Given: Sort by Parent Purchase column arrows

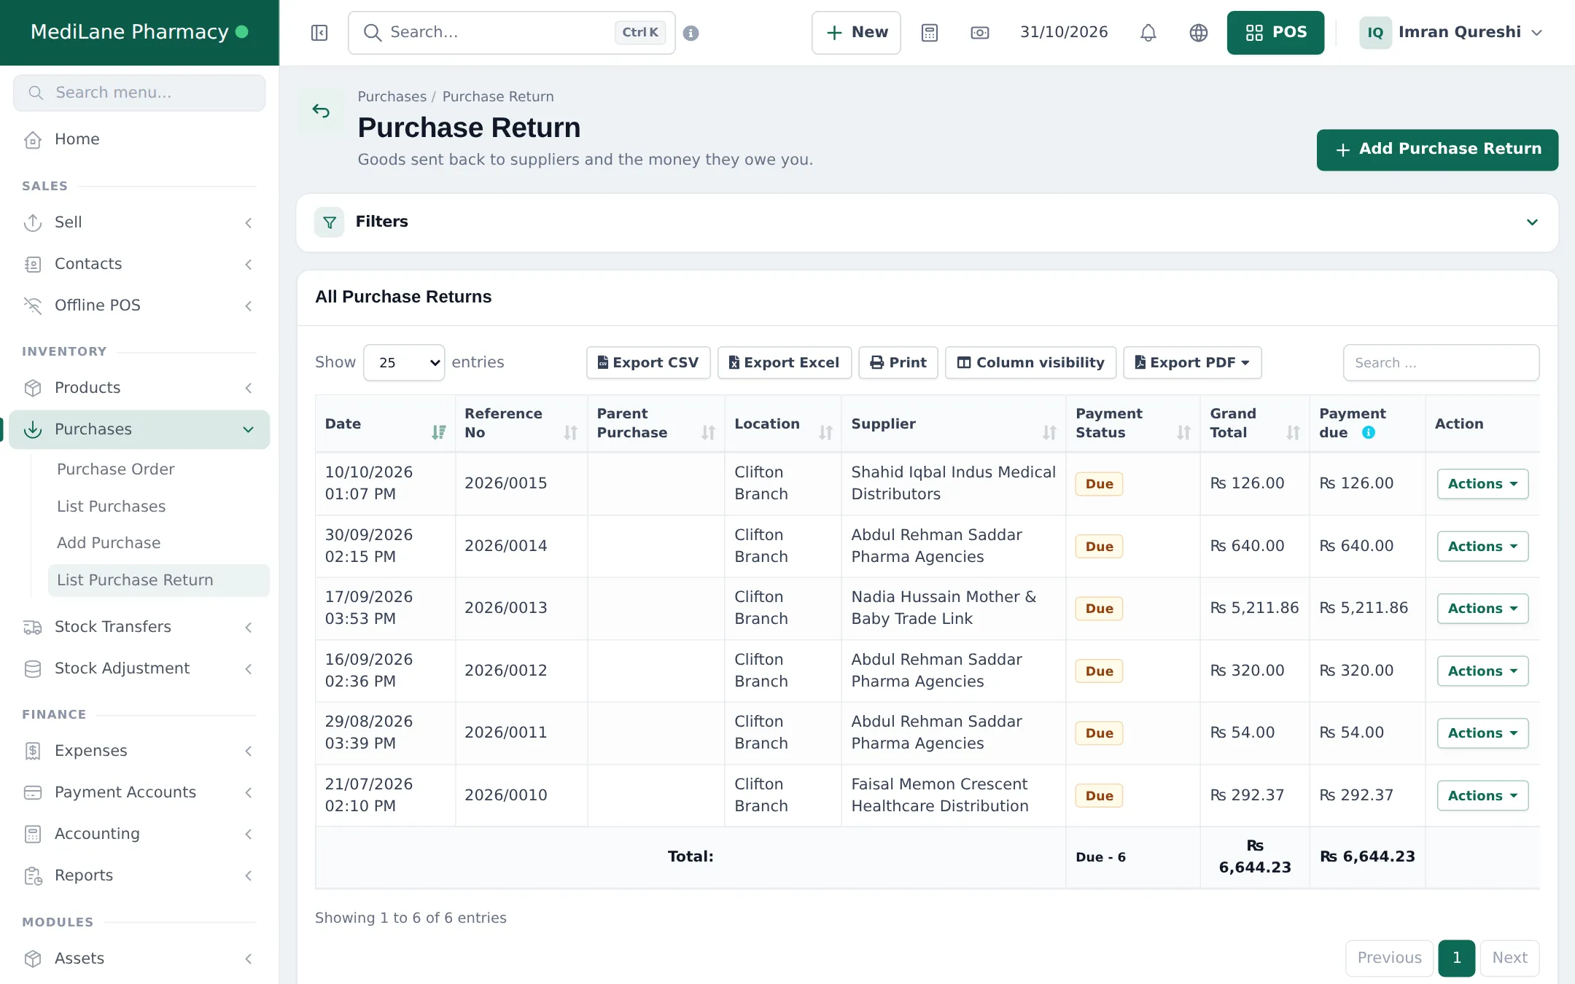Looking at the screenshot, I should pos(708,432).
